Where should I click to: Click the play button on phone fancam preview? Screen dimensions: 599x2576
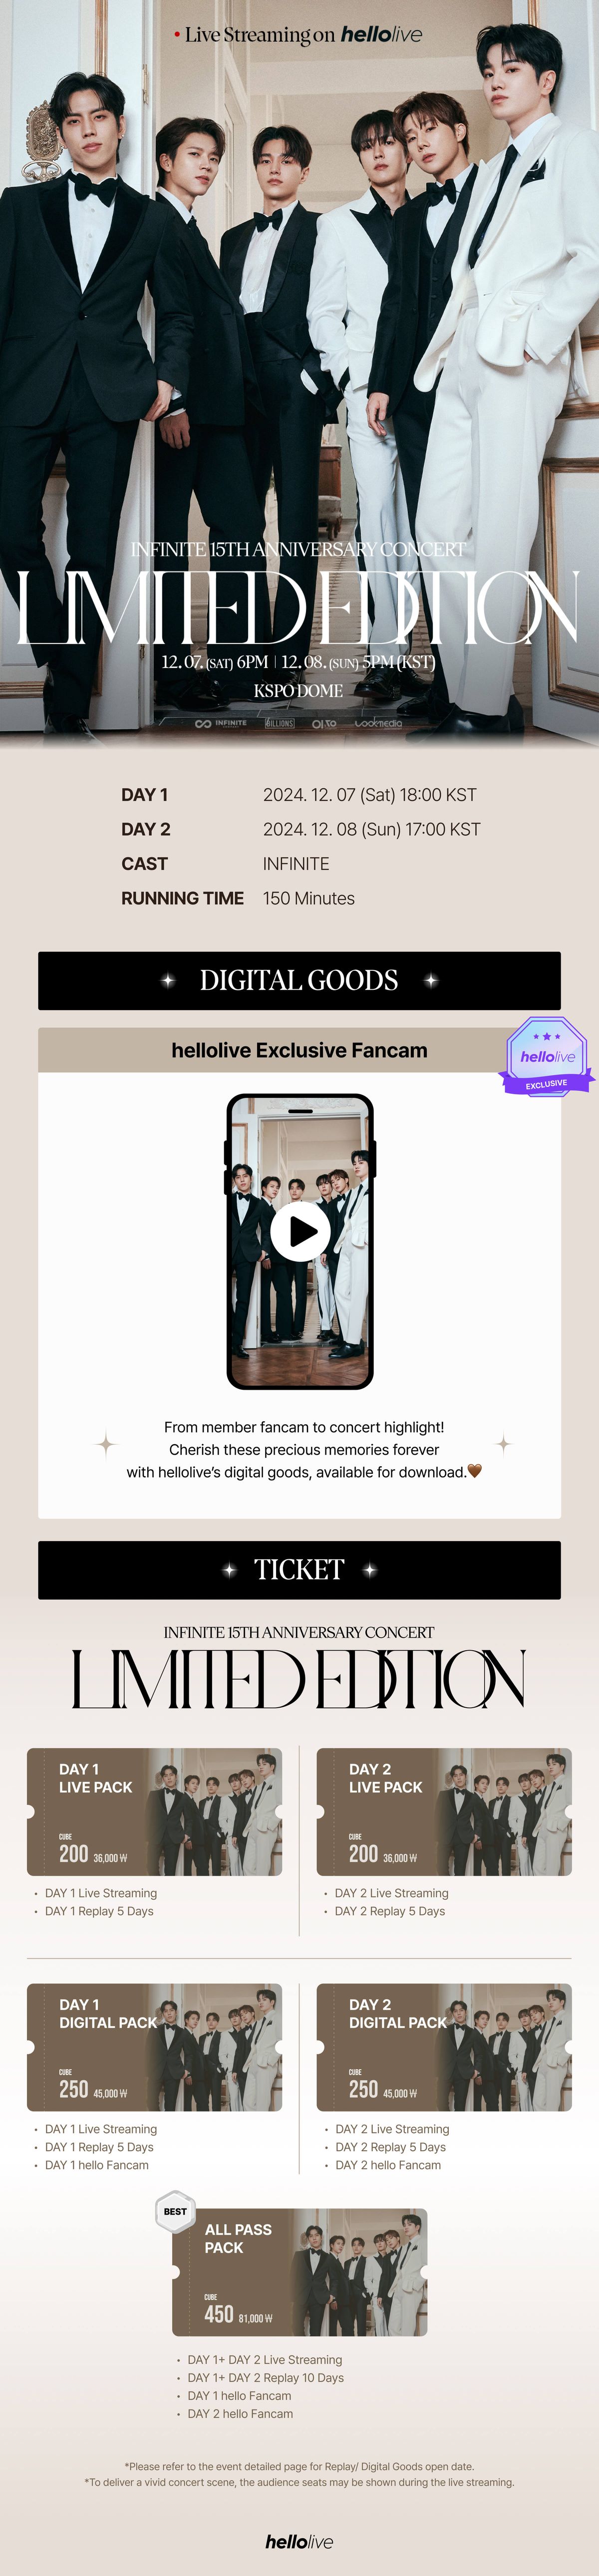300,1232
